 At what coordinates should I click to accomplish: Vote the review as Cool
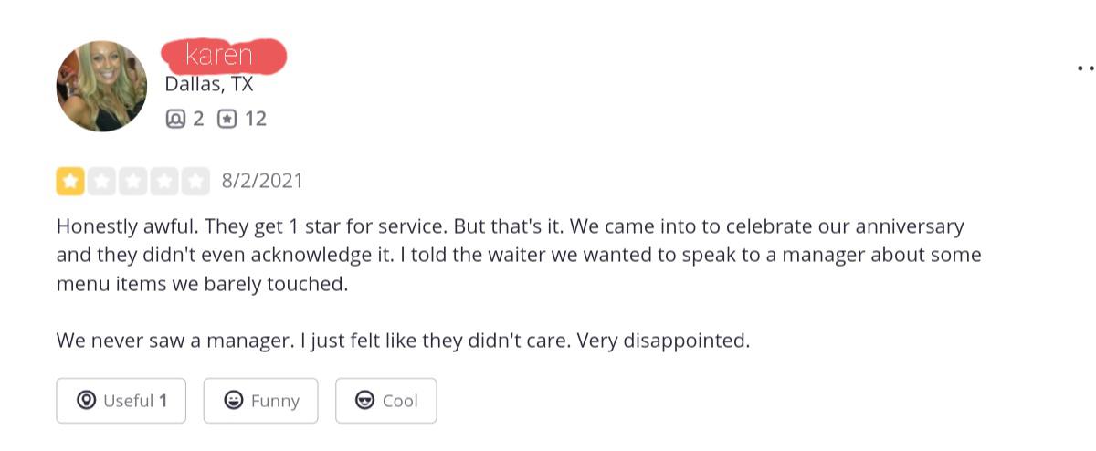coord(385,401)
